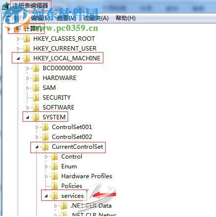This screenshot has height=217, width=216.
Task: Click the ControlSet002 folder icon
Action: pyautogui.click(x=45, y=137)
